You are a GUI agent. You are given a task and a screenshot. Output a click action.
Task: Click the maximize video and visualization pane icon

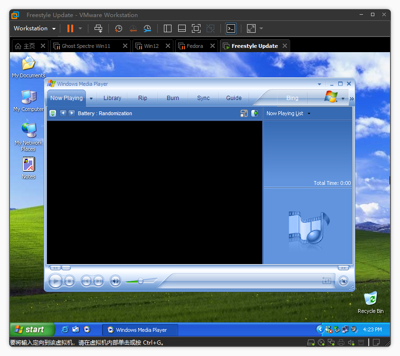[244, 113]
